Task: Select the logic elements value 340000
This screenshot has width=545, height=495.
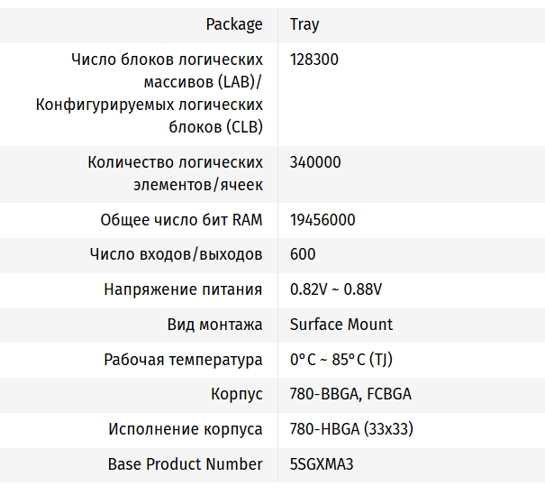Action: click(x=315, y=162)
